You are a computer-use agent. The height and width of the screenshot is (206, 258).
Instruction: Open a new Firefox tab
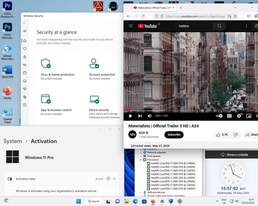point(181,8)
